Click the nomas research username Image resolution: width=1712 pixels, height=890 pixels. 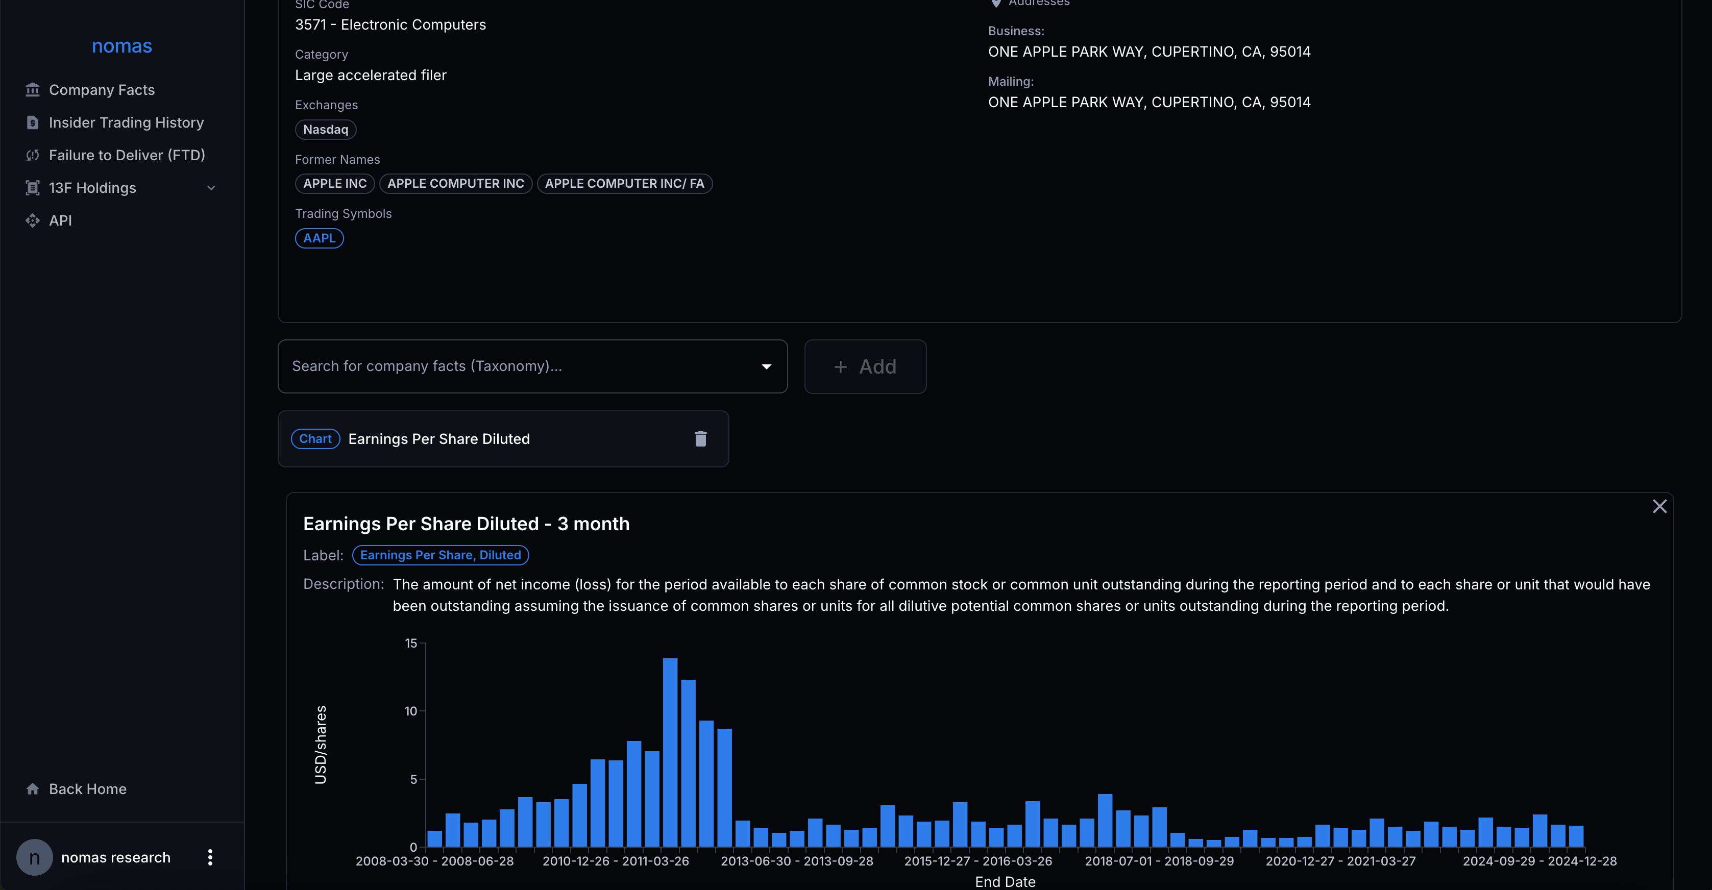pyautogui.click(x=116, y=857)
